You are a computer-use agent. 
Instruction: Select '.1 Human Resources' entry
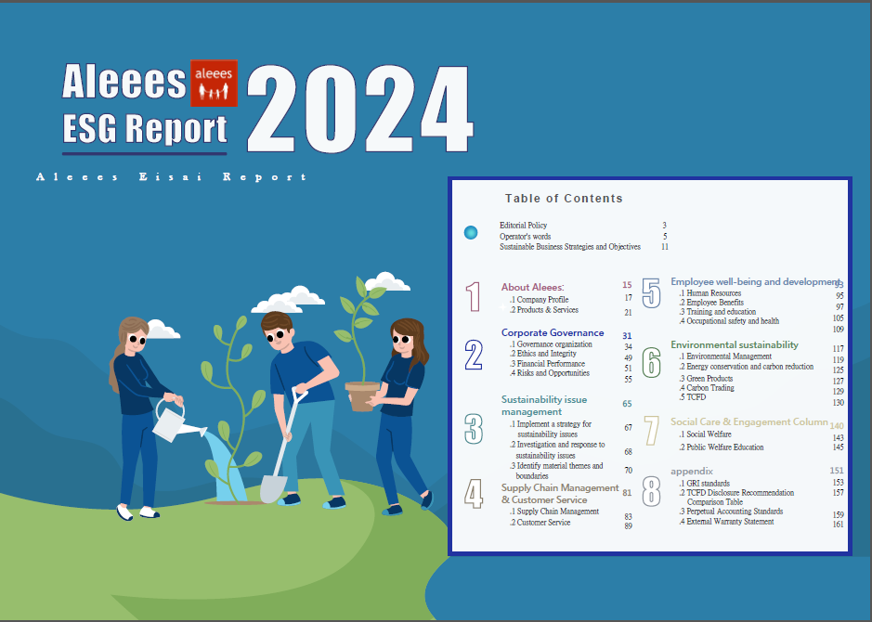(710, 293)
